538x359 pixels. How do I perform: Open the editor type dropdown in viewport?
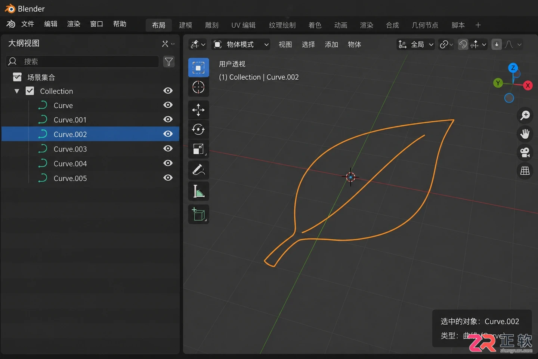[x=198, y=45]
